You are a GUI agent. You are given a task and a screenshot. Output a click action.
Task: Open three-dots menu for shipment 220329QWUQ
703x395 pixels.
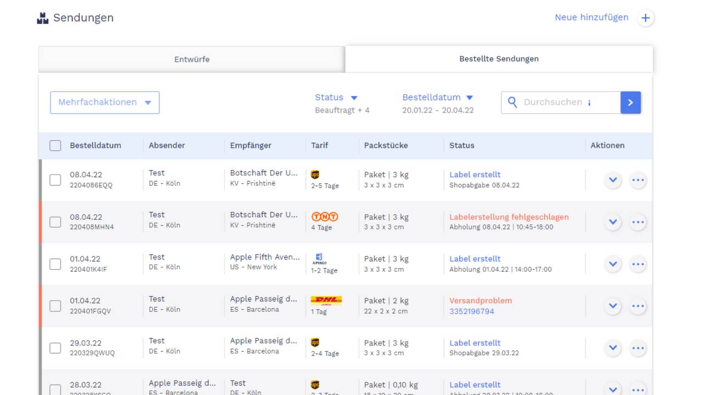pyautogui.click(x=638, y=348)
